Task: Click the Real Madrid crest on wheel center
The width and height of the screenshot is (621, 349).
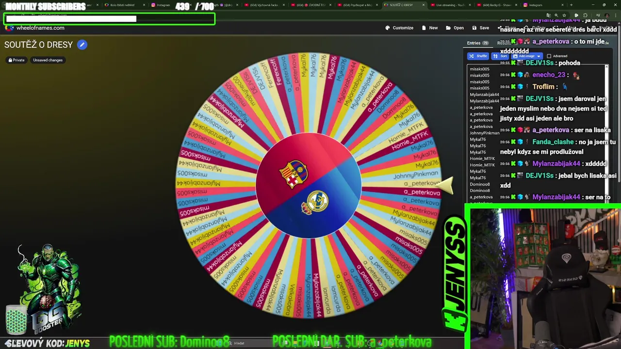Action: (x=315, y=202)
